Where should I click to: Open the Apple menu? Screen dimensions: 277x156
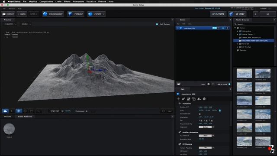(x=4, y=1)
